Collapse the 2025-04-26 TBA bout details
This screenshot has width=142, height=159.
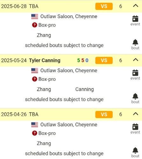136,114
